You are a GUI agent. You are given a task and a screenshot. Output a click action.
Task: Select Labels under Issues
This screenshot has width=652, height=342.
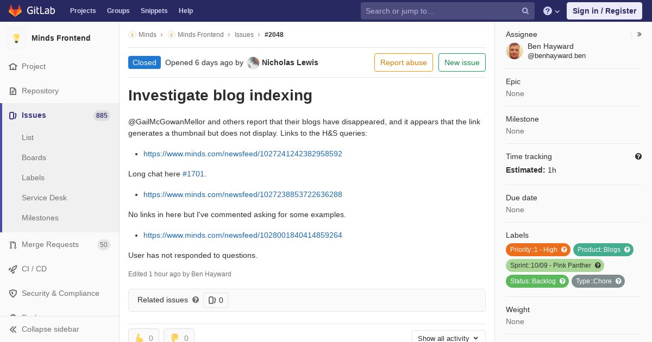[33, 178]
